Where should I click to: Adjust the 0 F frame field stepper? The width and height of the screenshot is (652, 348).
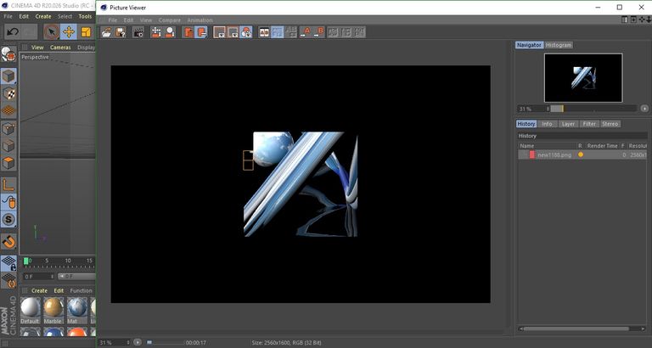(53, 277)
